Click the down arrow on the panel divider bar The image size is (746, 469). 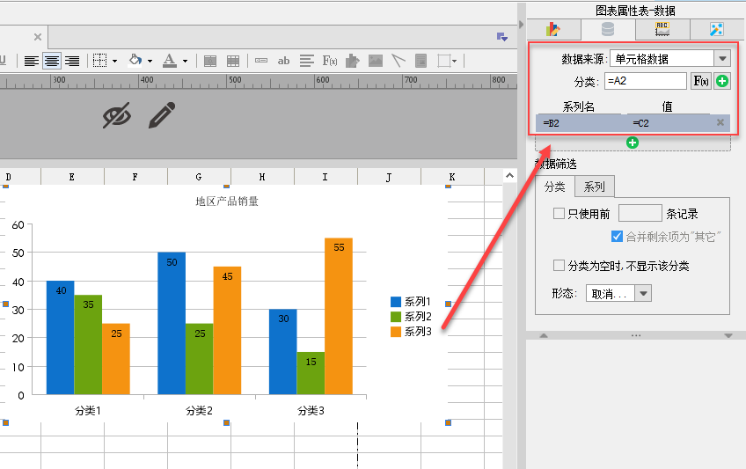(x=728, y=335)
